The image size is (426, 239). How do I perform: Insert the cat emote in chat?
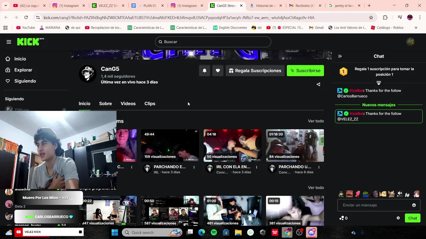391,194
